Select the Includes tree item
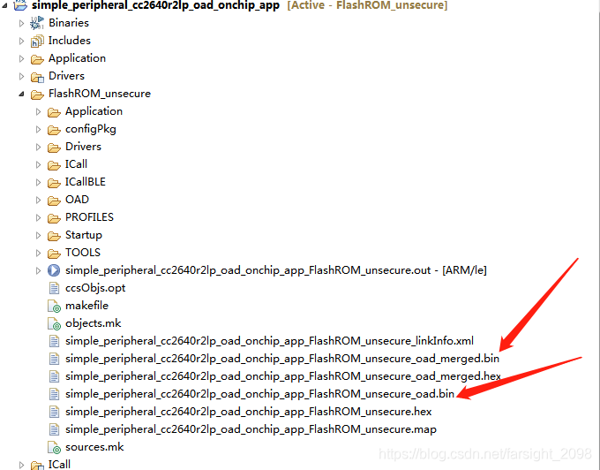Image resolution: width=600 pixels, height=470 pixels. (69, 41)
